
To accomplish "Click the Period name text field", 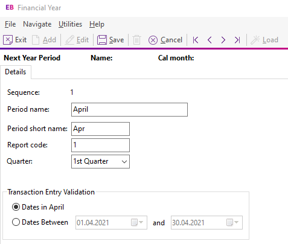I will pyautogui.click(x=129, y=109).
